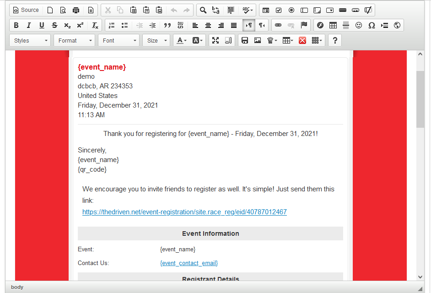The width and height of the screenshot is (431, 293).
Task: Open the Font size dropdown
Action: [156, 40]
